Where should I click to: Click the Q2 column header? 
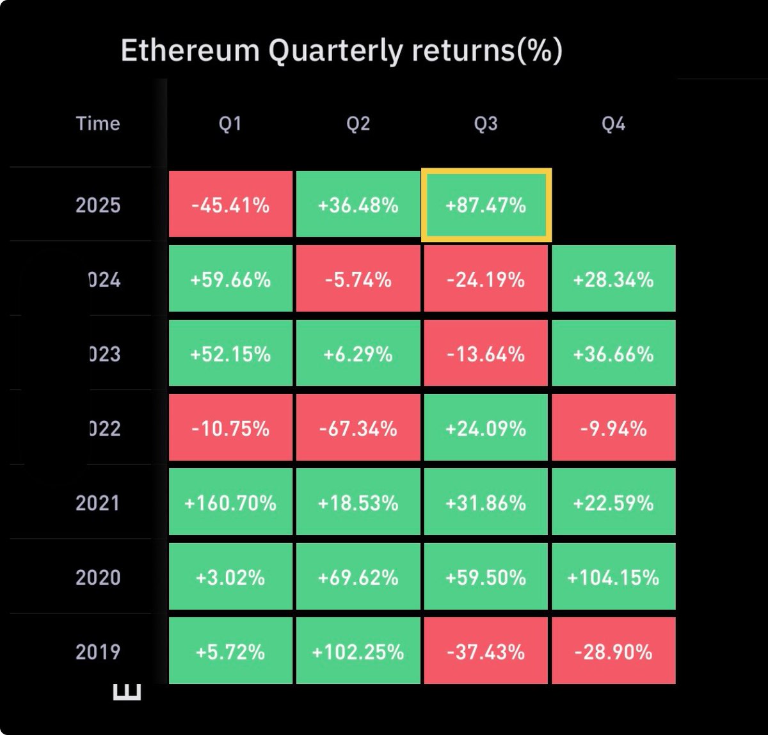point(358,123)
